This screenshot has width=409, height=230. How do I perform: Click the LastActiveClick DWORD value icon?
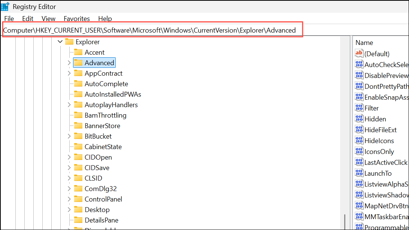[359, 162]
